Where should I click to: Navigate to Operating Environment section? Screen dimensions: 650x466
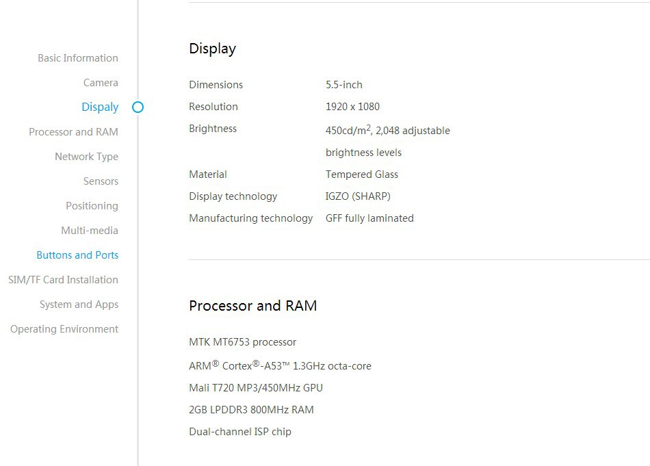pyautogui.click(x=64, y=329)
